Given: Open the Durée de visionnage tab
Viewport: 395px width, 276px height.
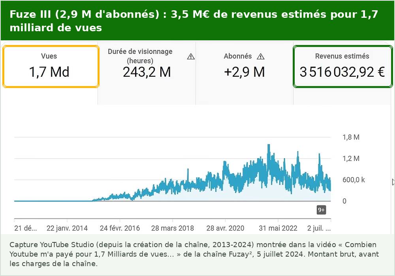Looking at the screenshot, I should coord(147,73).
